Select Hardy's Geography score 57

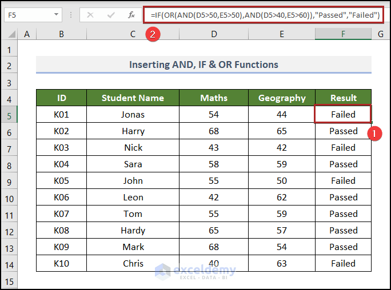click(x=282, y=230)
